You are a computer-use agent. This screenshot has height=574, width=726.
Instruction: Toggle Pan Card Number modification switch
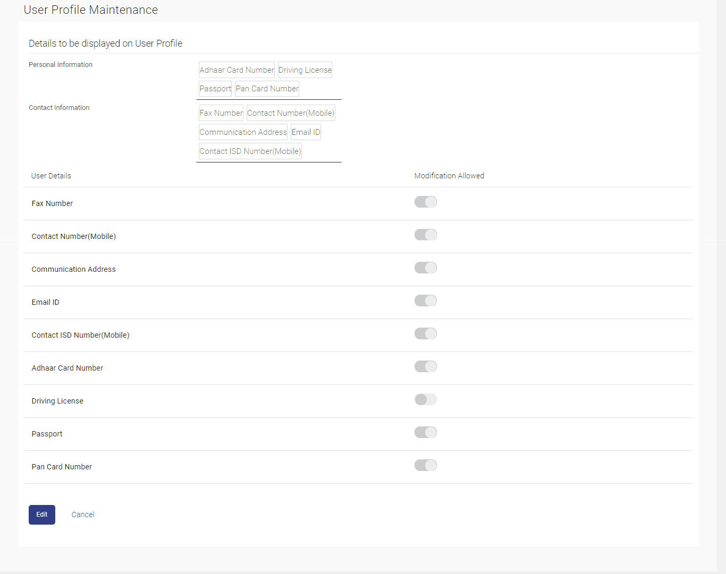tap(425, 465)
